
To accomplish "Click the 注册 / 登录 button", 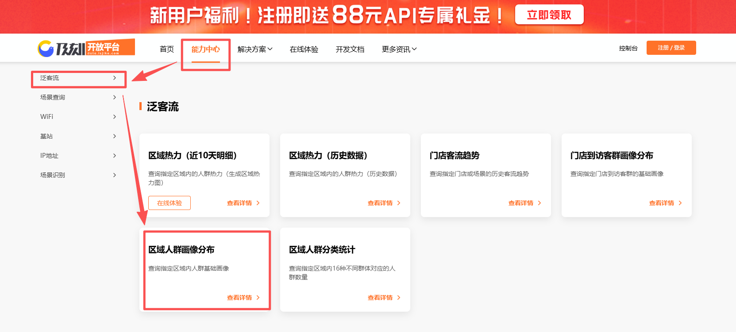I will [x=671, y=48].
